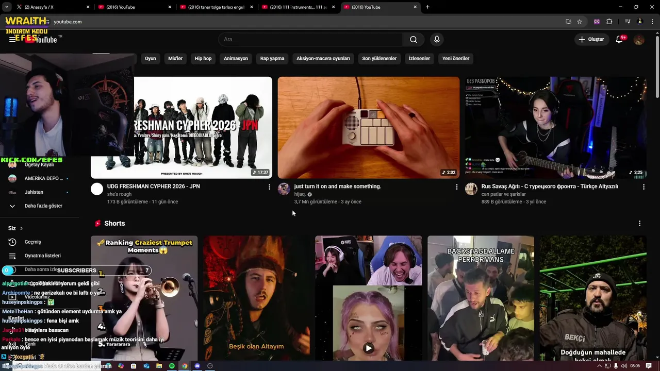660x371 pixels.
Task: Open the tab search dropdown arrow
Action: coord(6,7)
